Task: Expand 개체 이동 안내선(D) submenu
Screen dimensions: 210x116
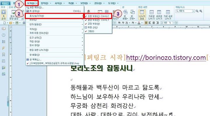Action: click(55, 33)
